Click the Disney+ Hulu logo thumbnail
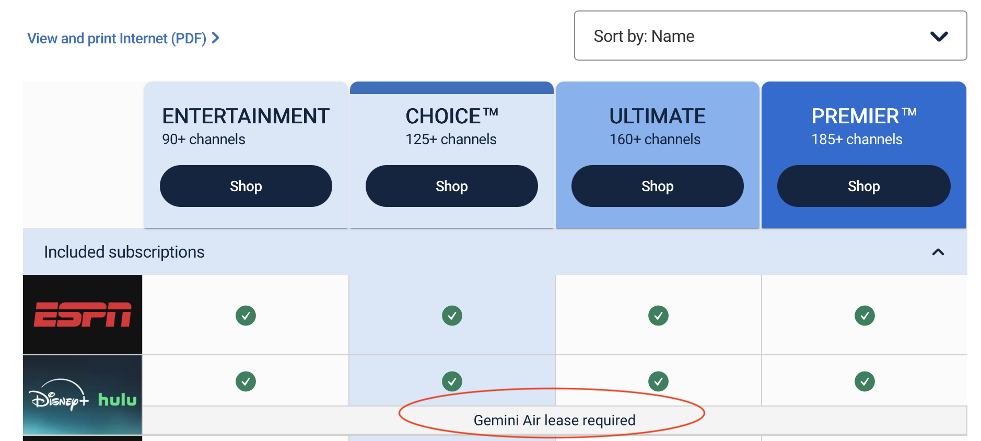 [x=83, y=395]
